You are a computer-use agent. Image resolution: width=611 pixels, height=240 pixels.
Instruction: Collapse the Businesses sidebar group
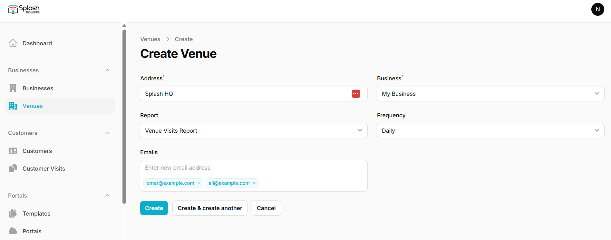(x=108, y=70)
